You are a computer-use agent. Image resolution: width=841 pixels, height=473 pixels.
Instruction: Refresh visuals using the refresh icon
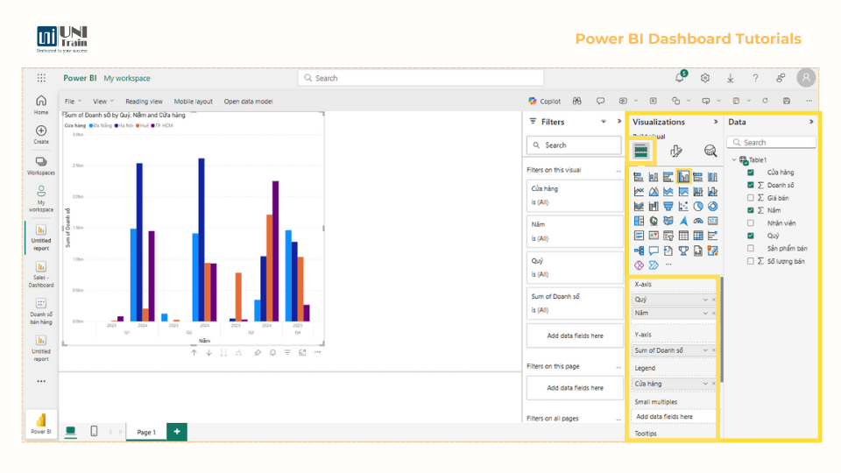click(x=765, y=101)
